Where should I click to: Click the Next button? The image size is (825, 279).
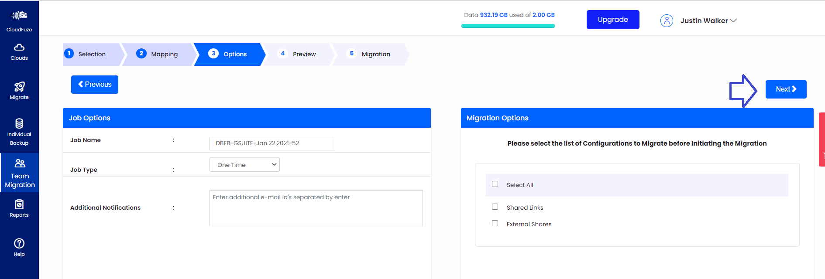[786, 89]
